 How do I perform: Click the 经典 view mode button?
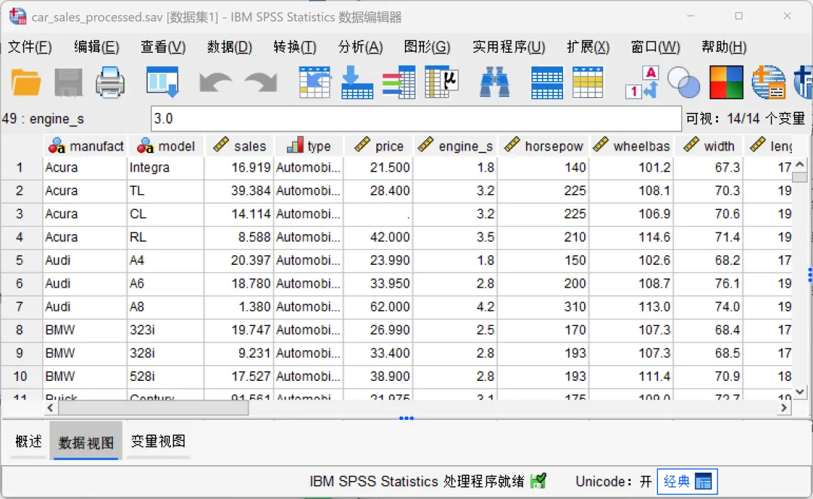click(x=687, y=482)
